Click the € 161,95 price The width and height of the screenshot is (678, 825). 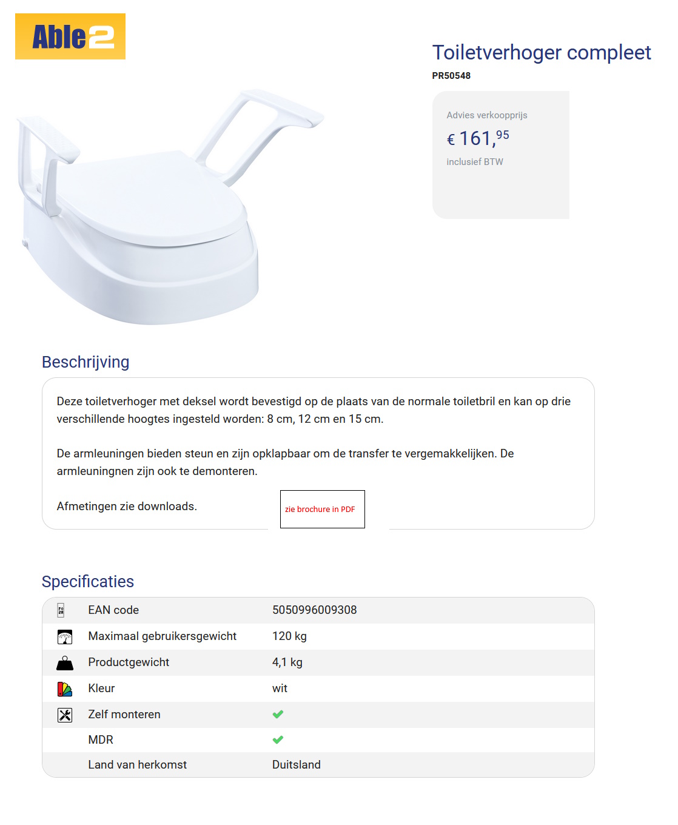(x=478, y=138)
